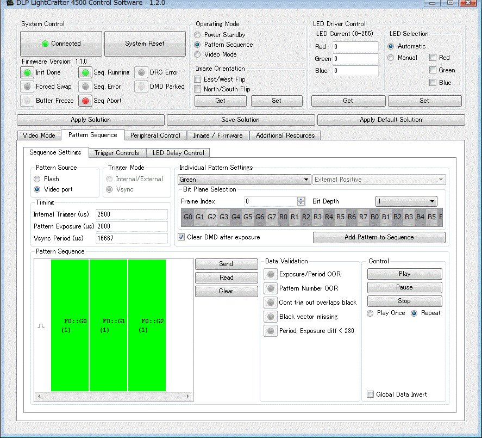Viewport: 482px width, 438px height.
Task: Click the Seq. Running status indicator
Action: click(x=85, y=73)
